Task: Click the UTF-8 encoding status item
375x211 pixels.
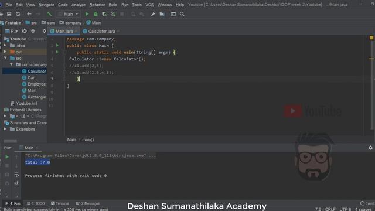Action: [345, 209]
